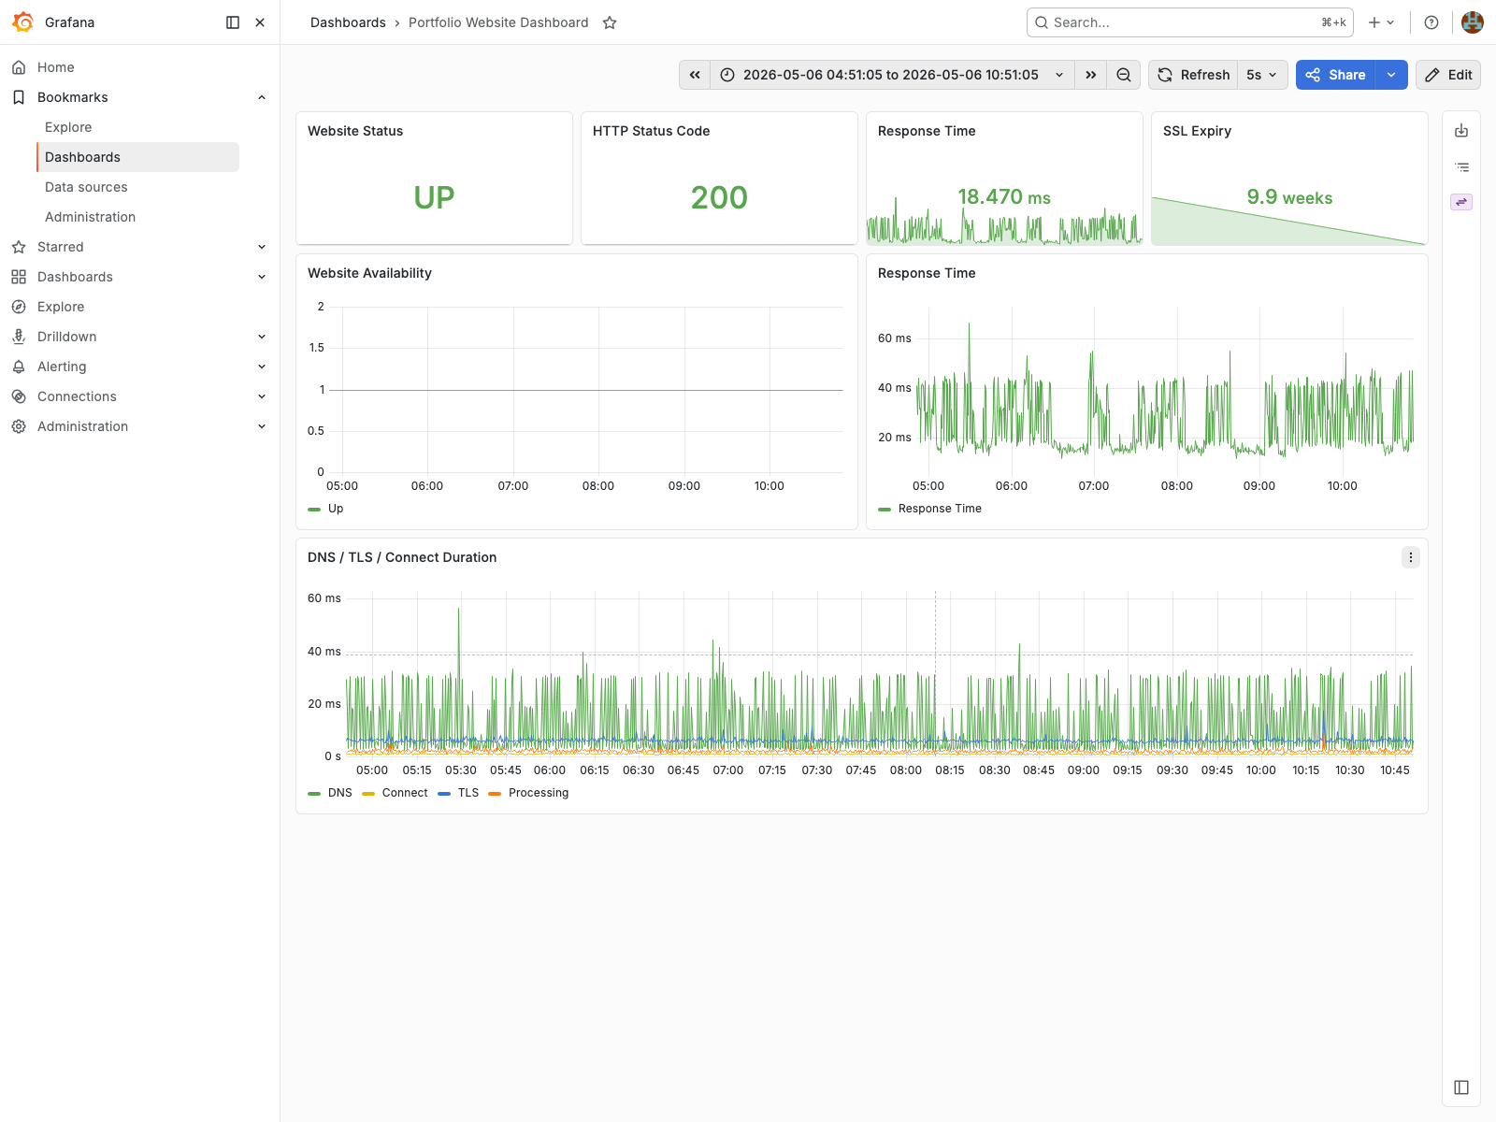Select Dashboards under Bookmarks
1496x1122 pixels.
[x=137, y=157]
